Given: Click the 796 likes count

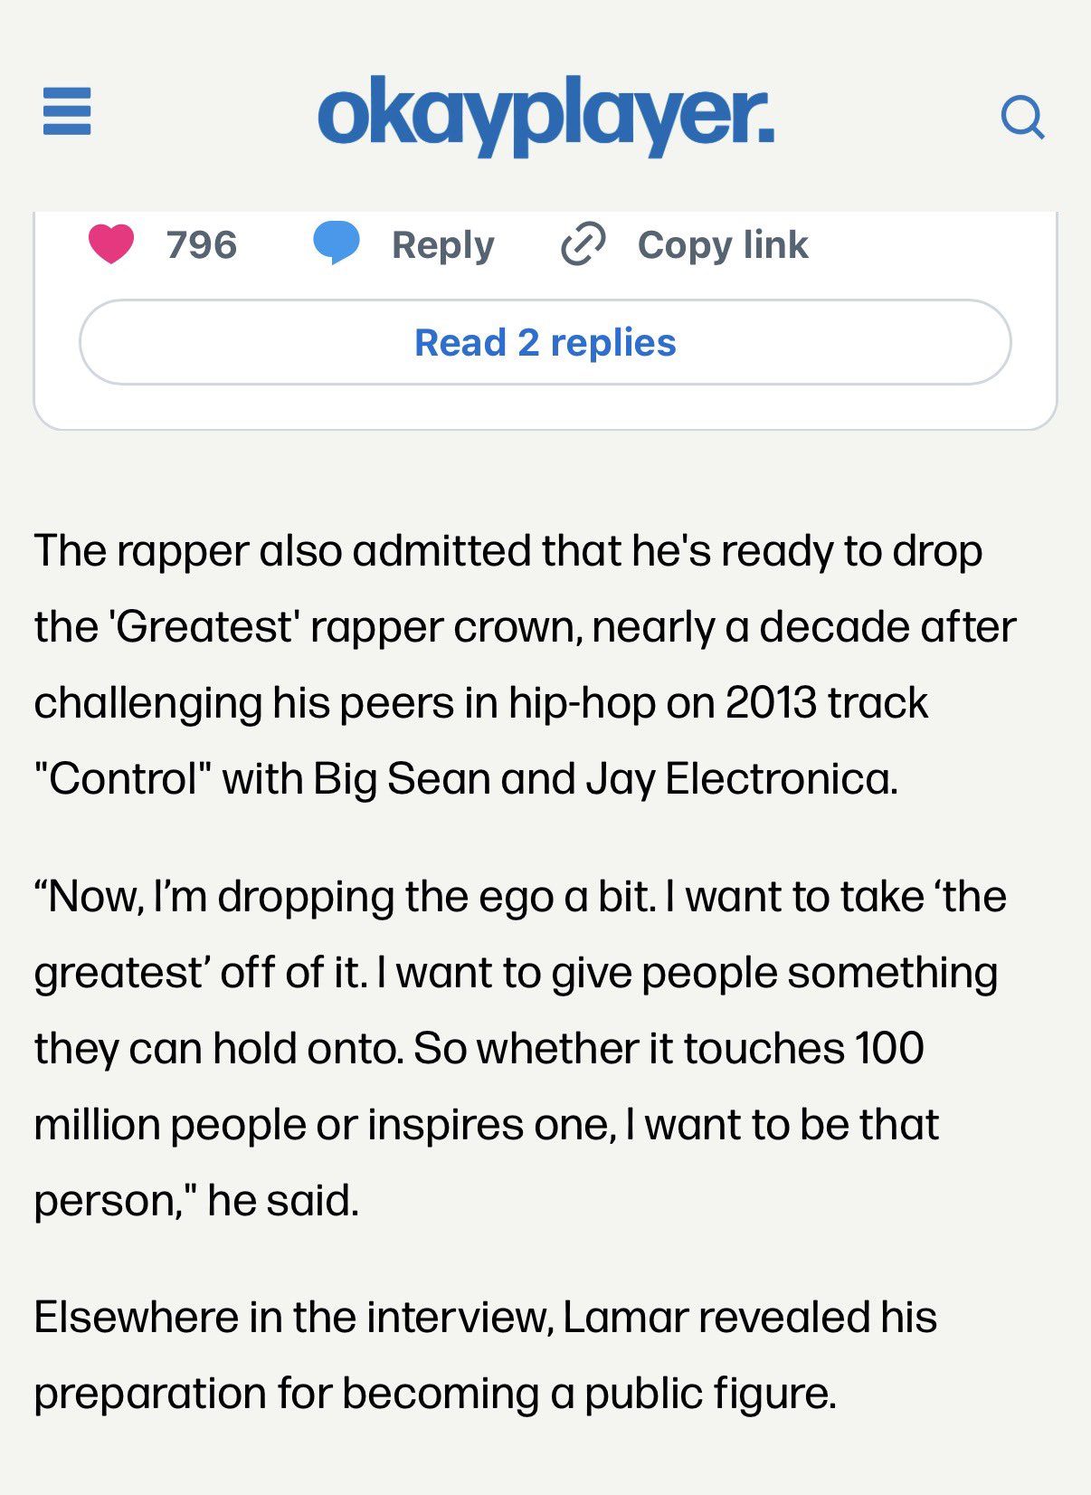Looking at the screenshot, I should pos(202,245).
